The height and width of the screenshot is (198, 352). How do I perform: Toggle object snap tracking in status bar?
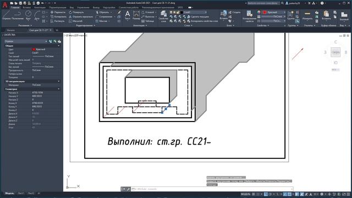[285, 194]
